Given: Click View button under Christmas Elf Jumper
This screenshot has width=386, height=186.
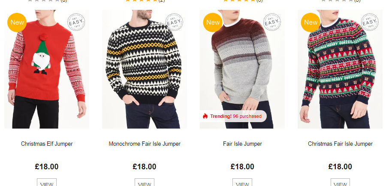Looking at the screenshot, I should click(x=47, y=182).
